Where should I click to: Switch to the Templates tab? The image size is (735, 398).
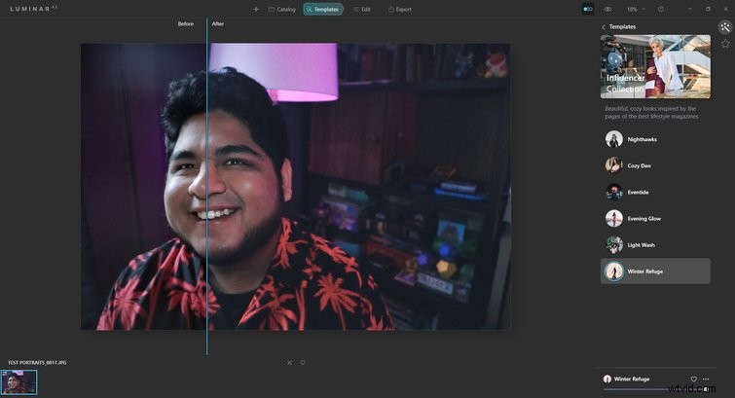pos(323,10)
